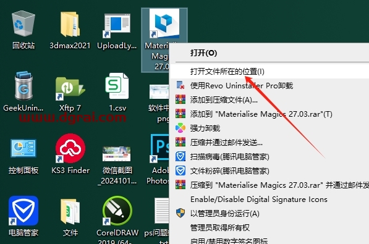Image resolution: width=369 pixels, height=244 pixels.
Task: Select the GeekUnin... desktop icon
Action: point(23,86)
